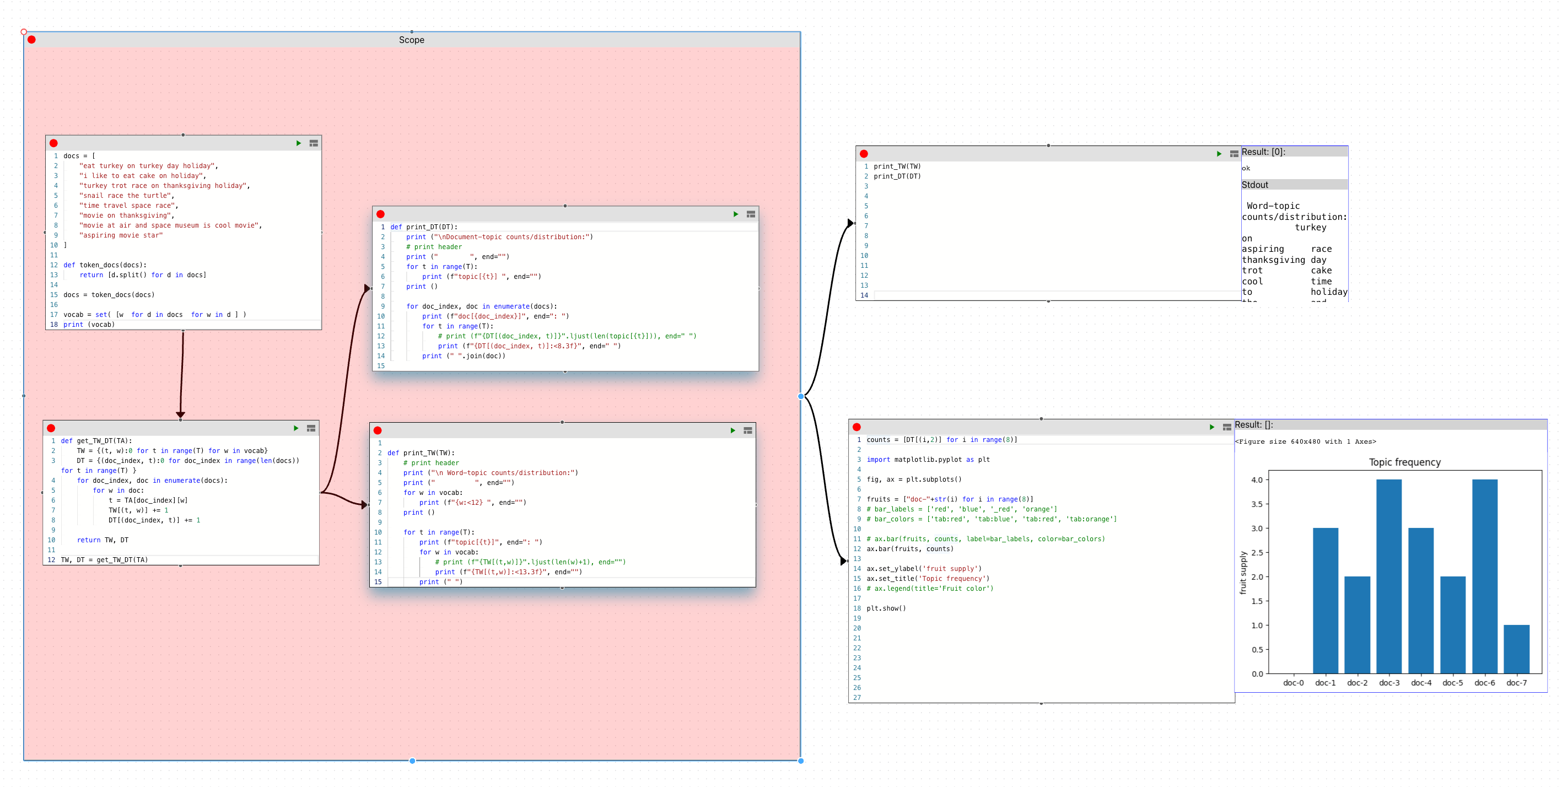
Task: Run the matplotlib bar chart cell
Action: [1212, 426]
